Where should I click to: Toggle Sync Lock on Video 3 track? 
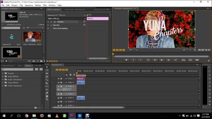coord(61,79)
